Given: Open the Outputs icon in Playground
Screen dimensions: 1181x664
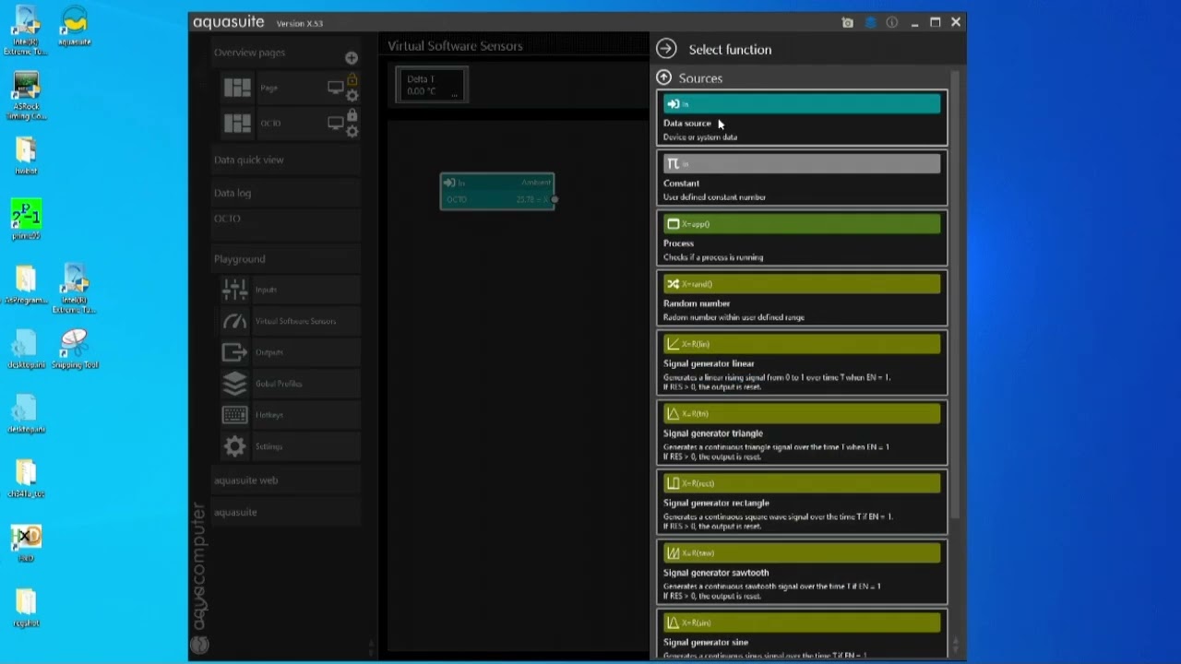Looking at the screenshot, I should tap(235, 352).
